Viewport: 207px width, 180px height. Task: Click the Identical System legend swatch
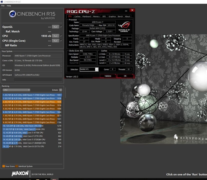pos(17,166)
